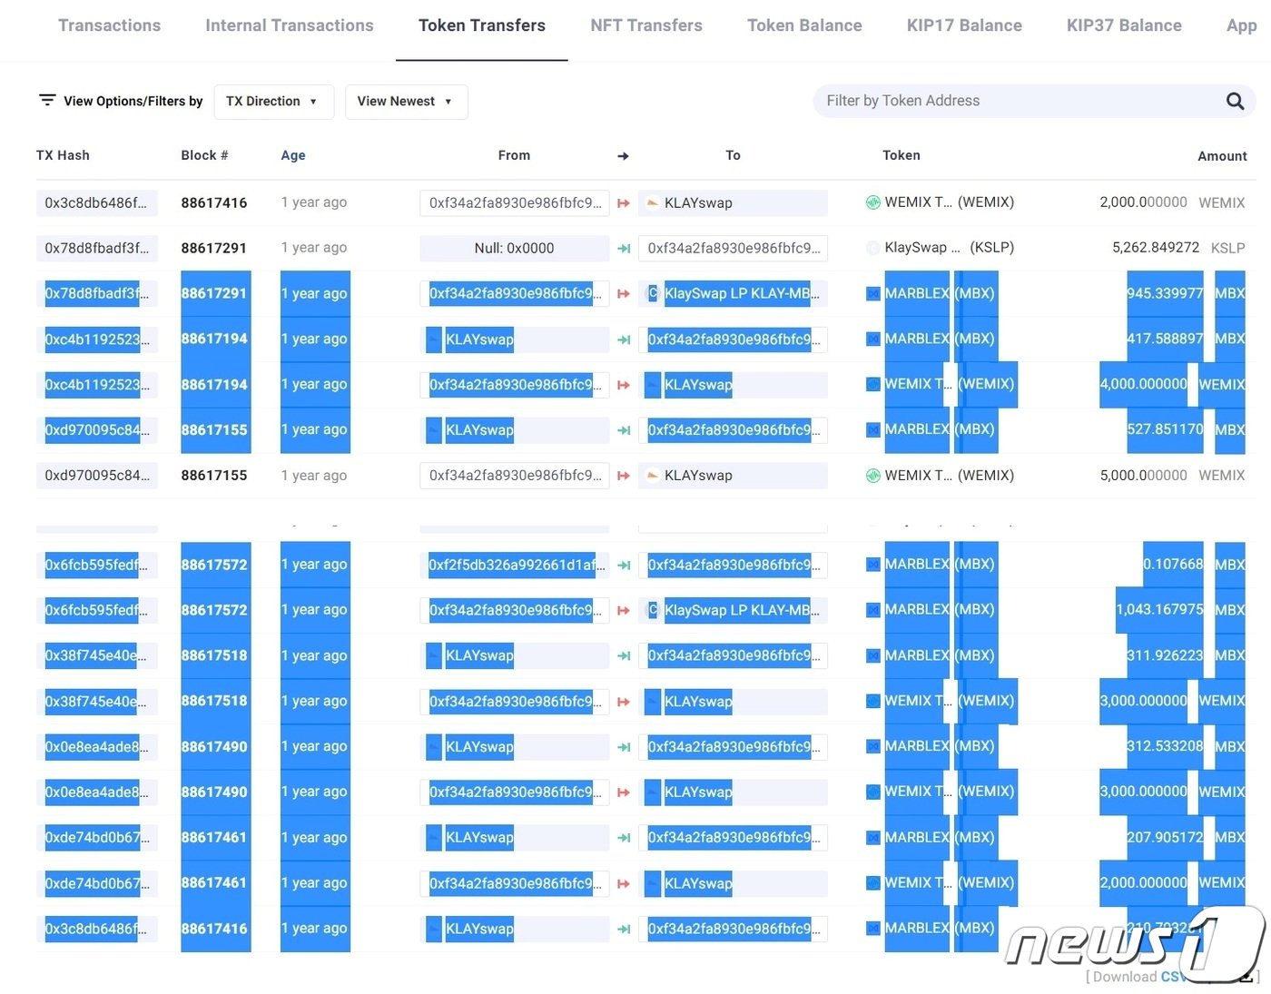Click MARBLEX token icon in the 0.107668 row
Image resolution: width=1271 pixels, height=994 pixels.
tap(872, 565)
